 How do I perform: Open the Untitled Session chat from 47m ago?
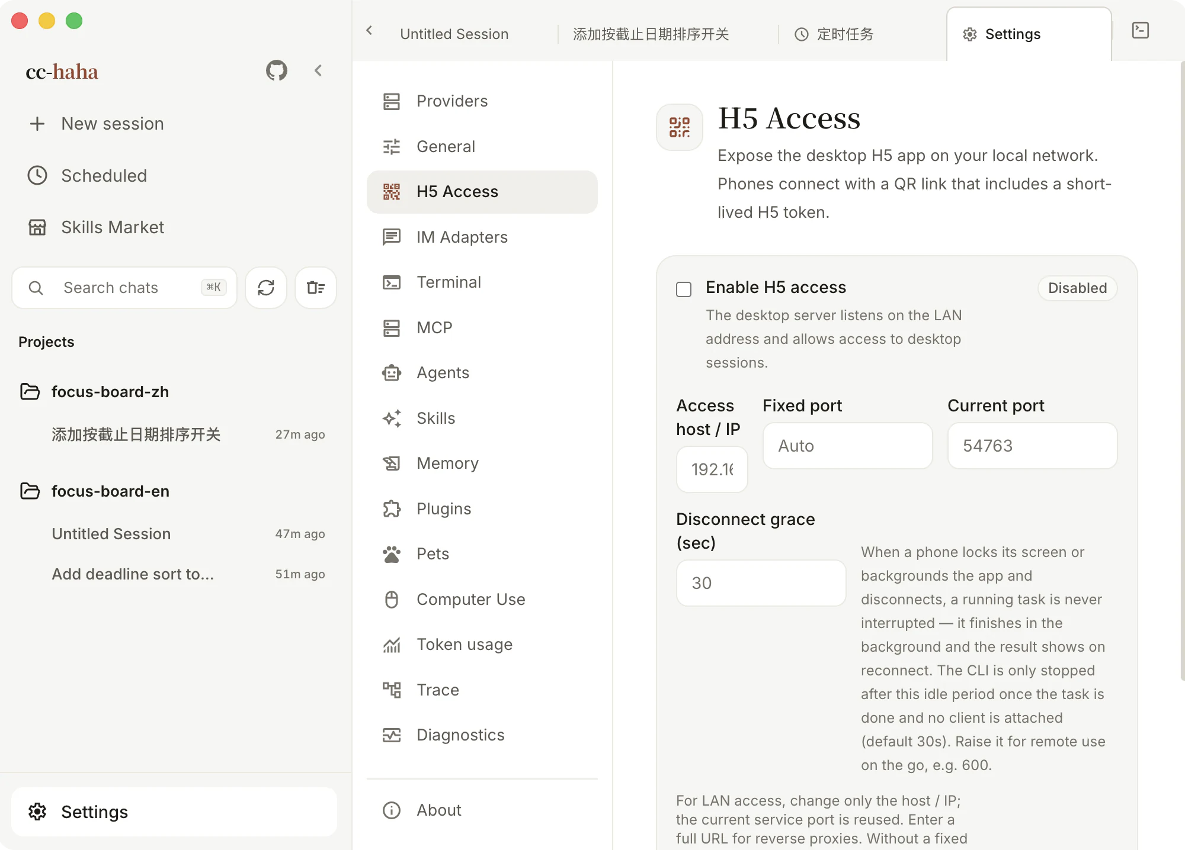click(188, 534)
